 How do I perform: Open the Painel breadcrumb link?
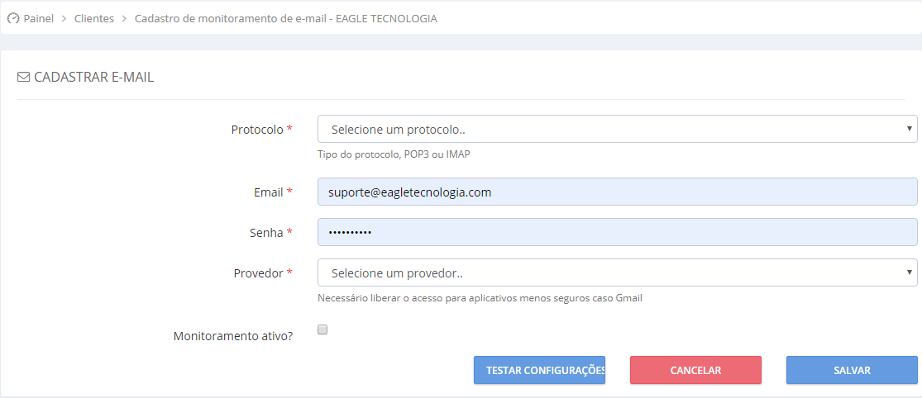click(38, 19)
